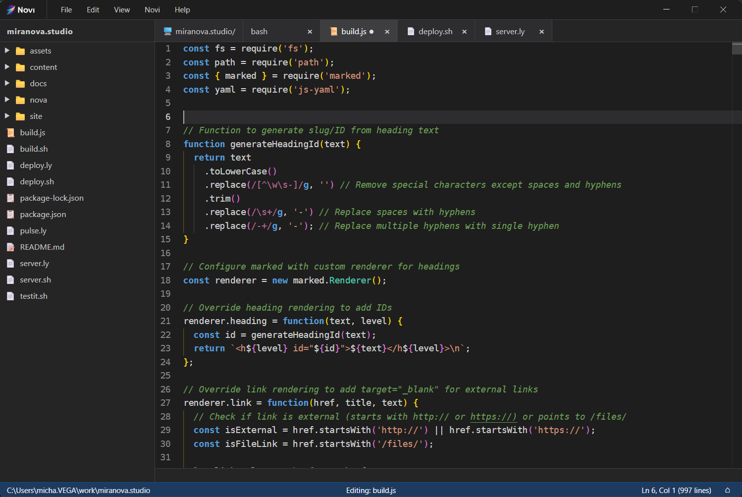Click the terminal icon on miranova.studio/ tab
This screenshot has width=742, height=497.
pyautogui.click(x=168, y=31)
